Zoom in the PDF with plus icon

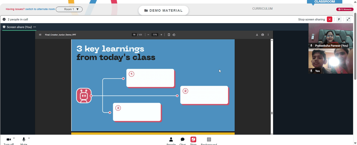(161, 35)
